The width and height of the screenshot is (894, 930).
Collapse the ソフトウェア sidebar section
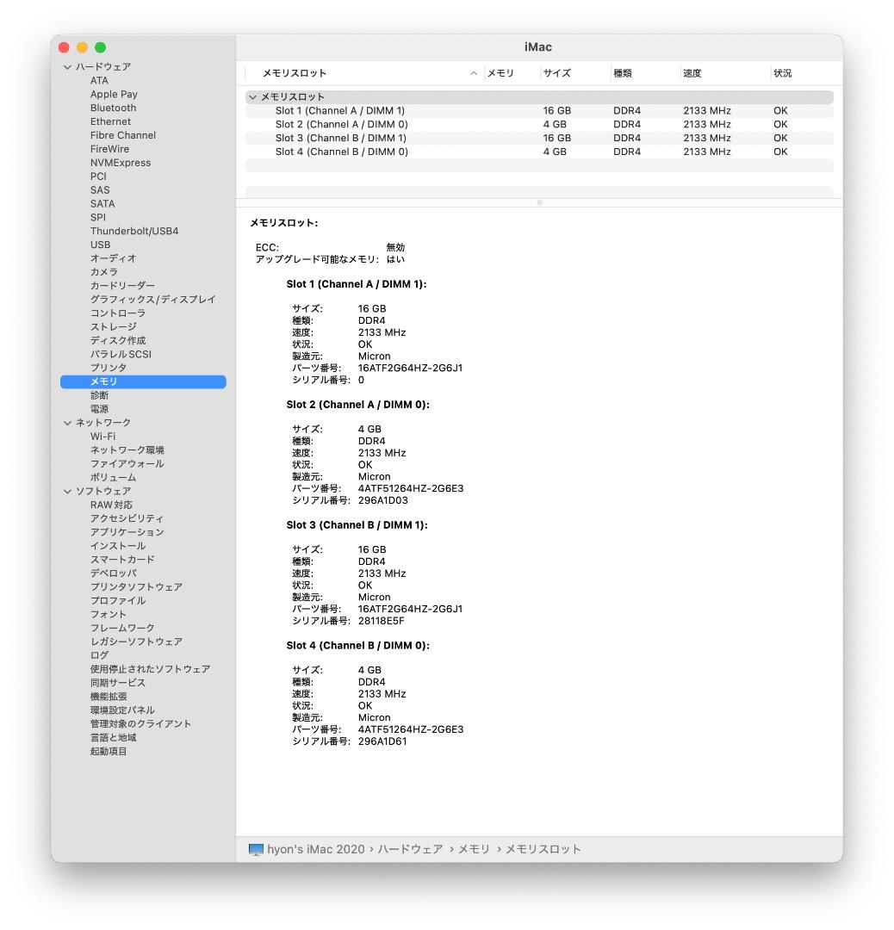(67, 491)
